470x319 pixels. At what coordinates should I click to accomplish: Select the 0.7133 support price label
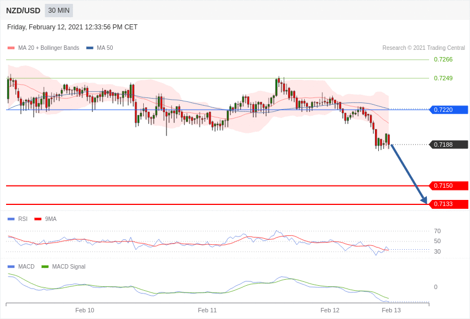pos(449,204)
